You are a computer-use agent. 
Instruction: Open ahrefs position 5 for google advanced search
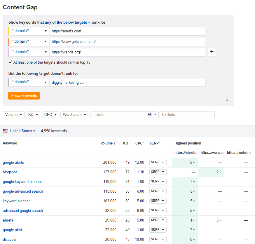click(x=192, y=191)
